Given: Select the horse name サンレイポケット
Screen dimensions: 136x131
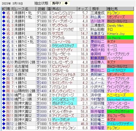Looking at the screenshot, I should click(62, 111).
